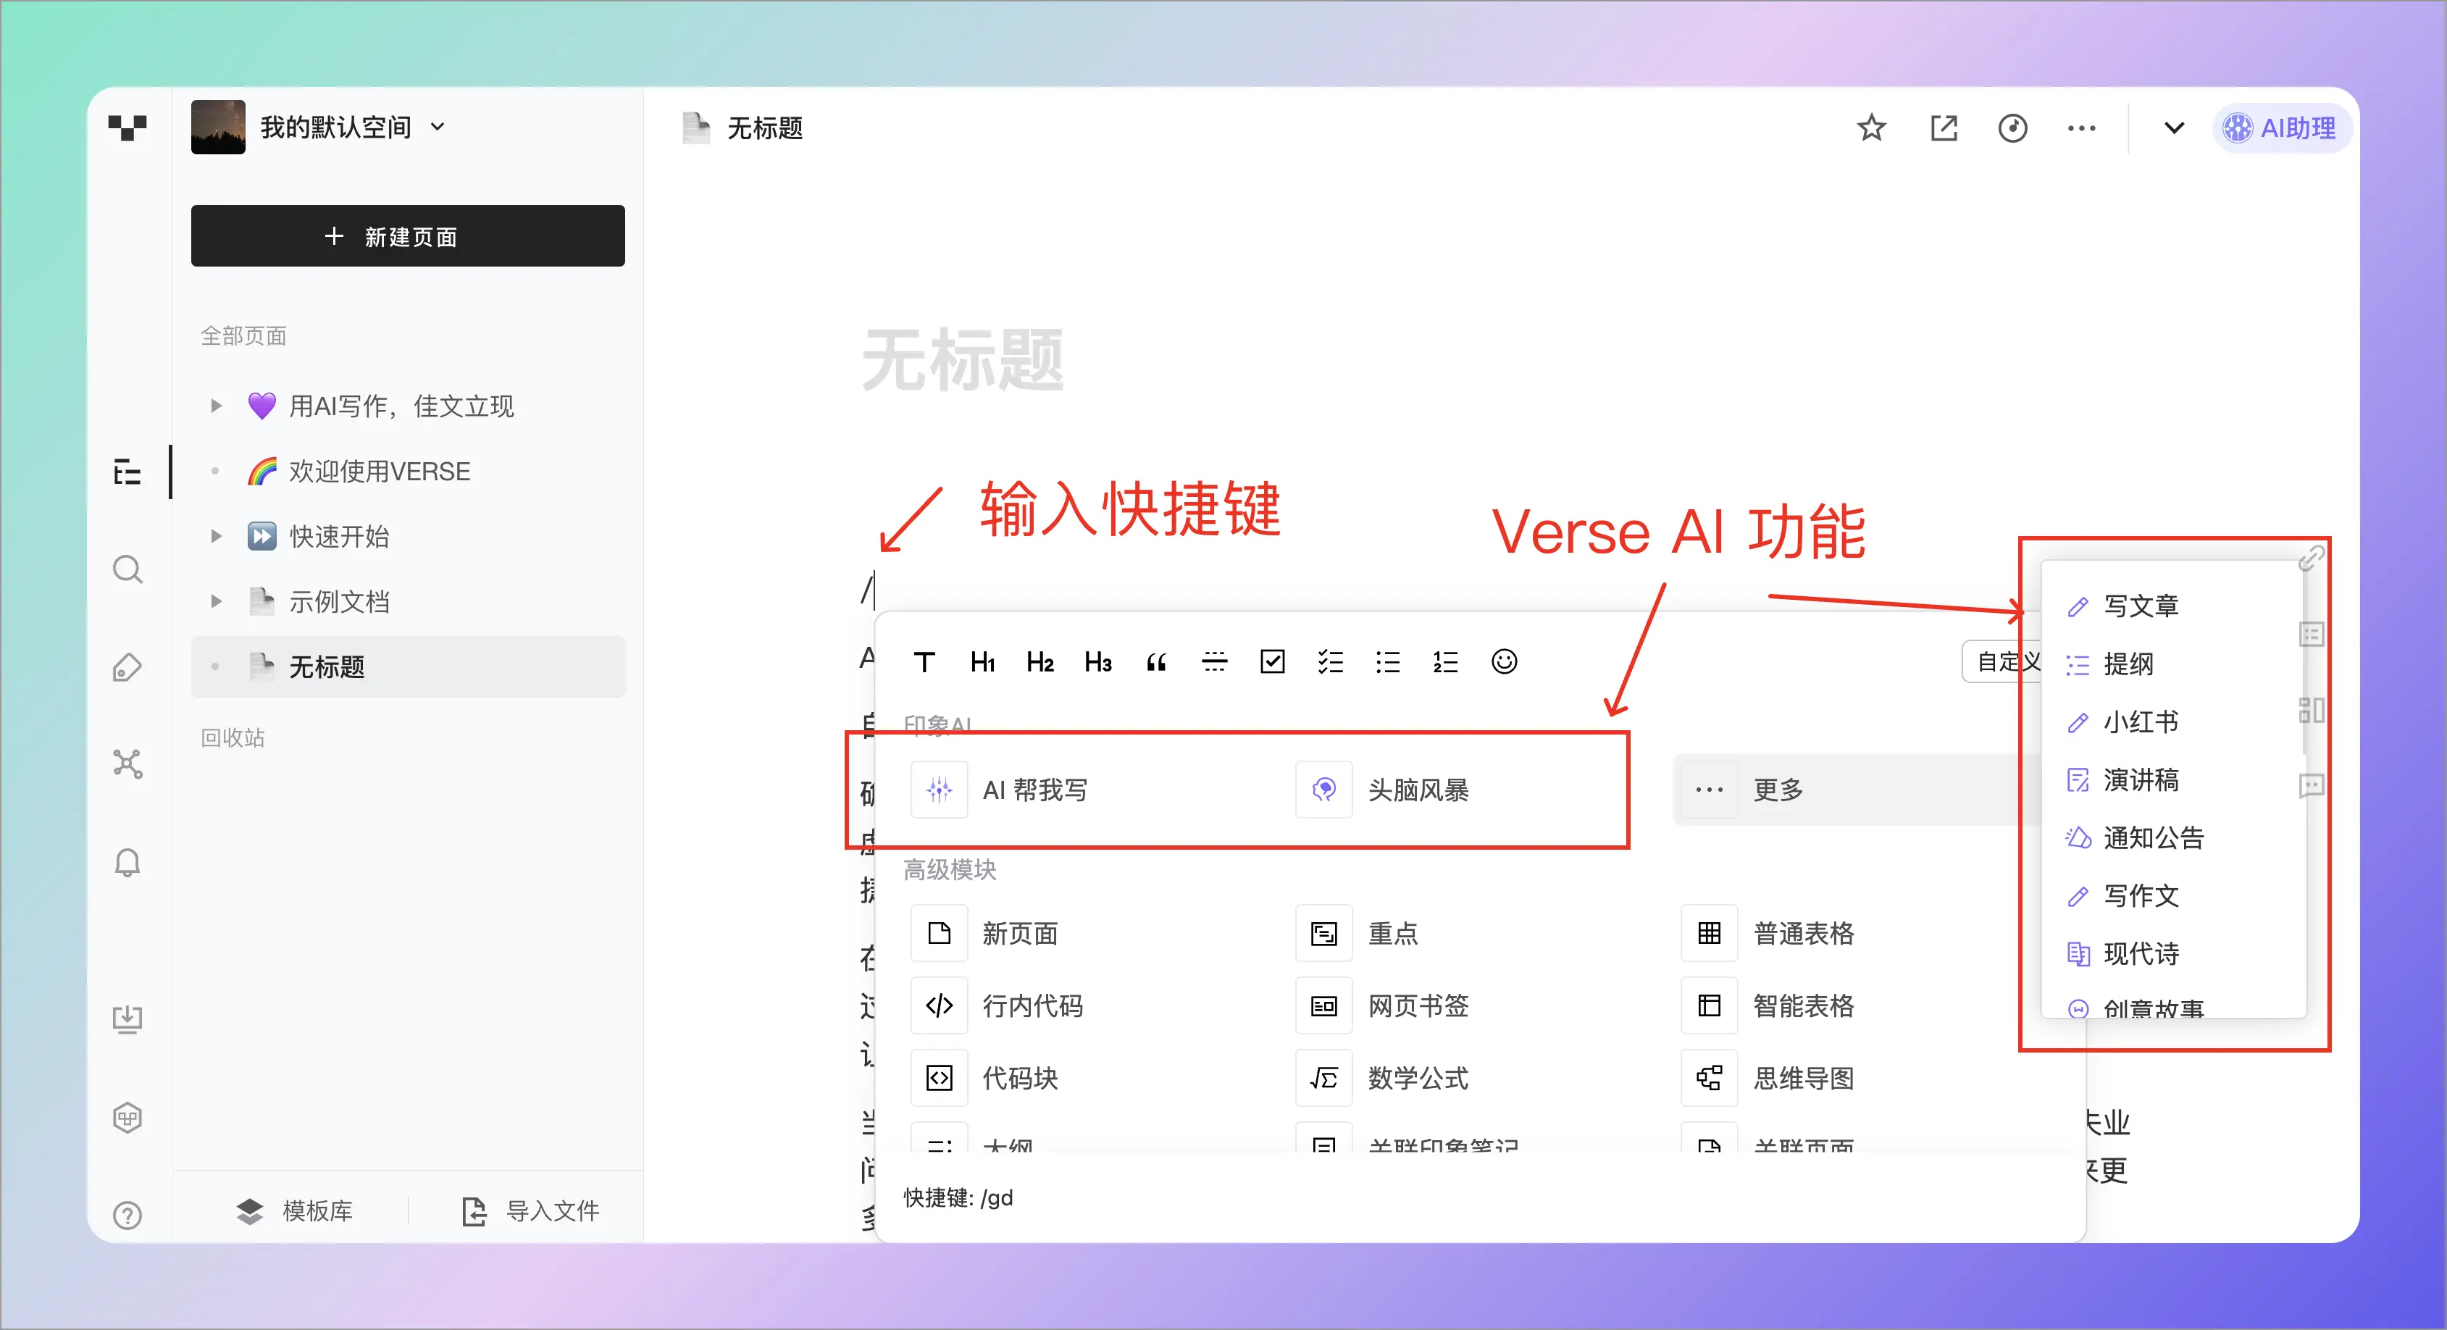Click the 新建页面 button
Screen dimensions: 2447x1330
[x=408, y=235]
